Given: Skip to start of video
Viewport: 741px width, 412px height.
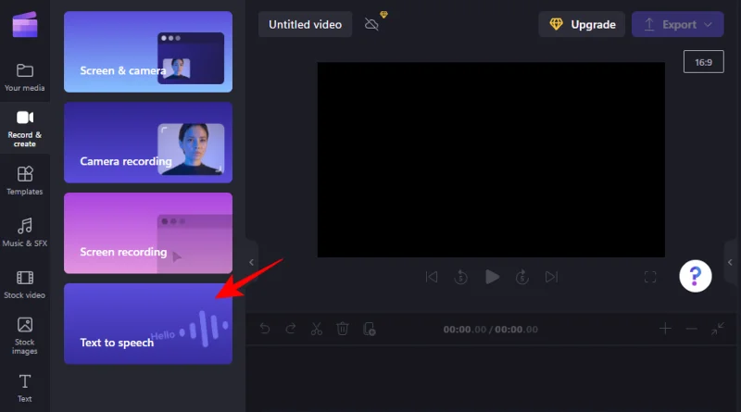Looking at the screenshot, I should [x=432, y=277].
